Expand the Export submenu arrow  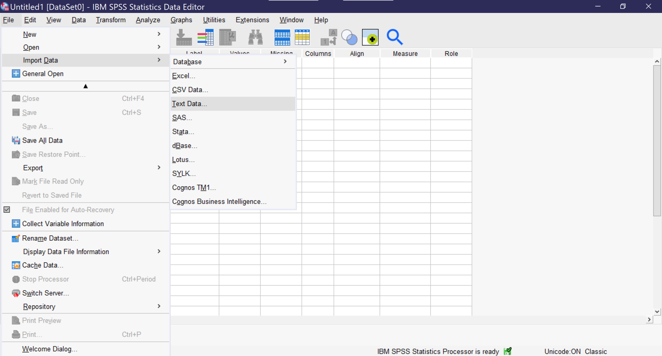[159, 167]
